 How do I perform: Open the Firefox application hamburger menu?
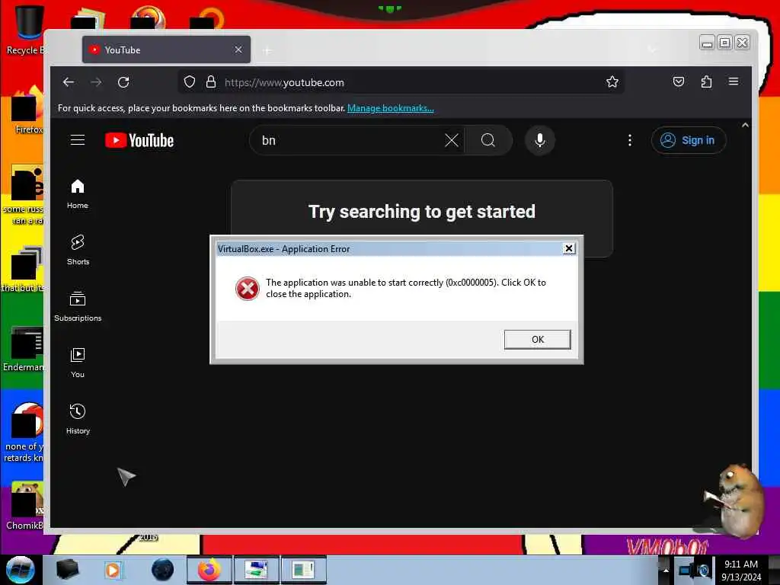click(734, 82)
